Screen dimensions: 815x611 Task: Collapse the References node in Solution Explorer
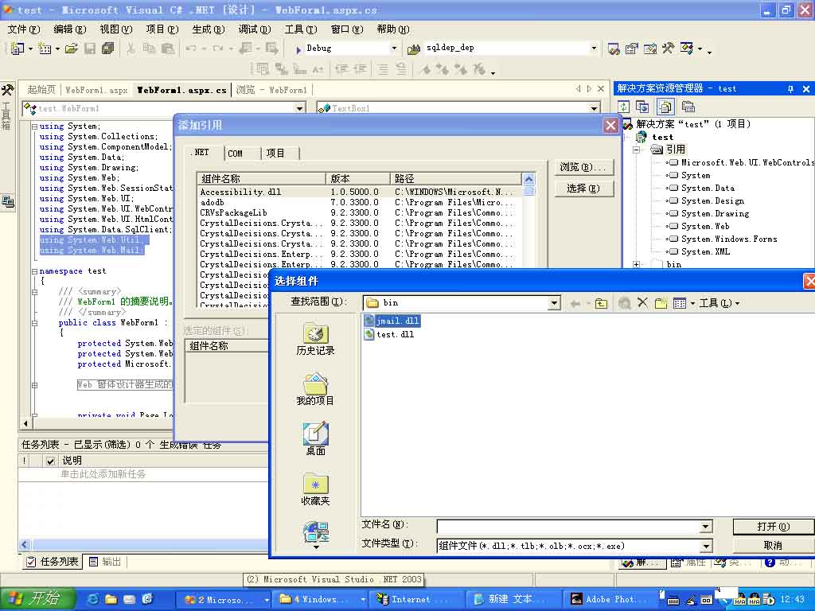[x=636, y=150]
